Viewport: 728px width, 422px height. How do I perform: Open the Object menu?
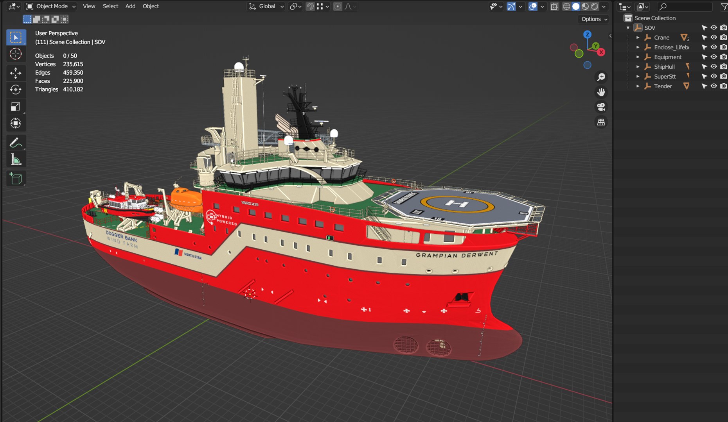coord(151,7)
